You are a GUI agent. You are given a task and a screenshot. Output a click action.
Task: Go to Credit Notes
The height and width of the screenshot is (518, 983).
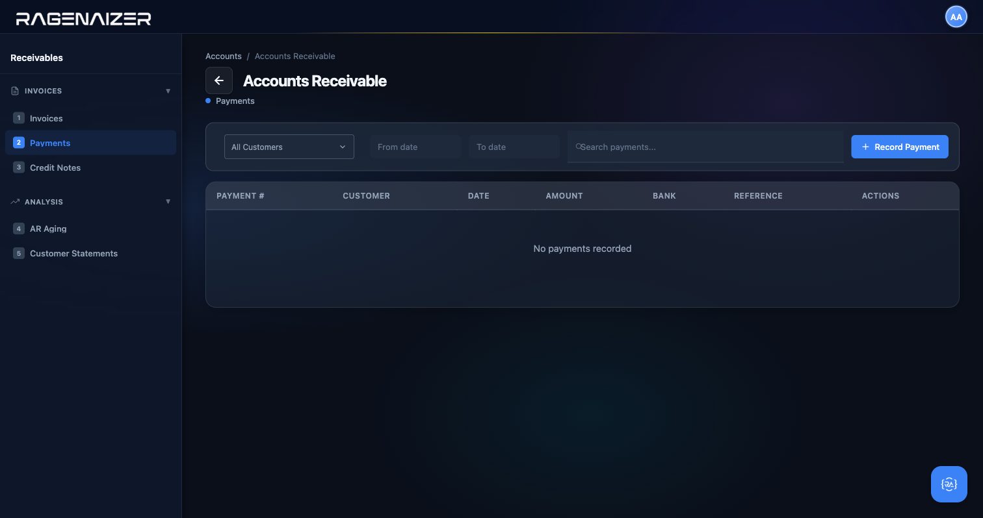[x=90, y=167]
